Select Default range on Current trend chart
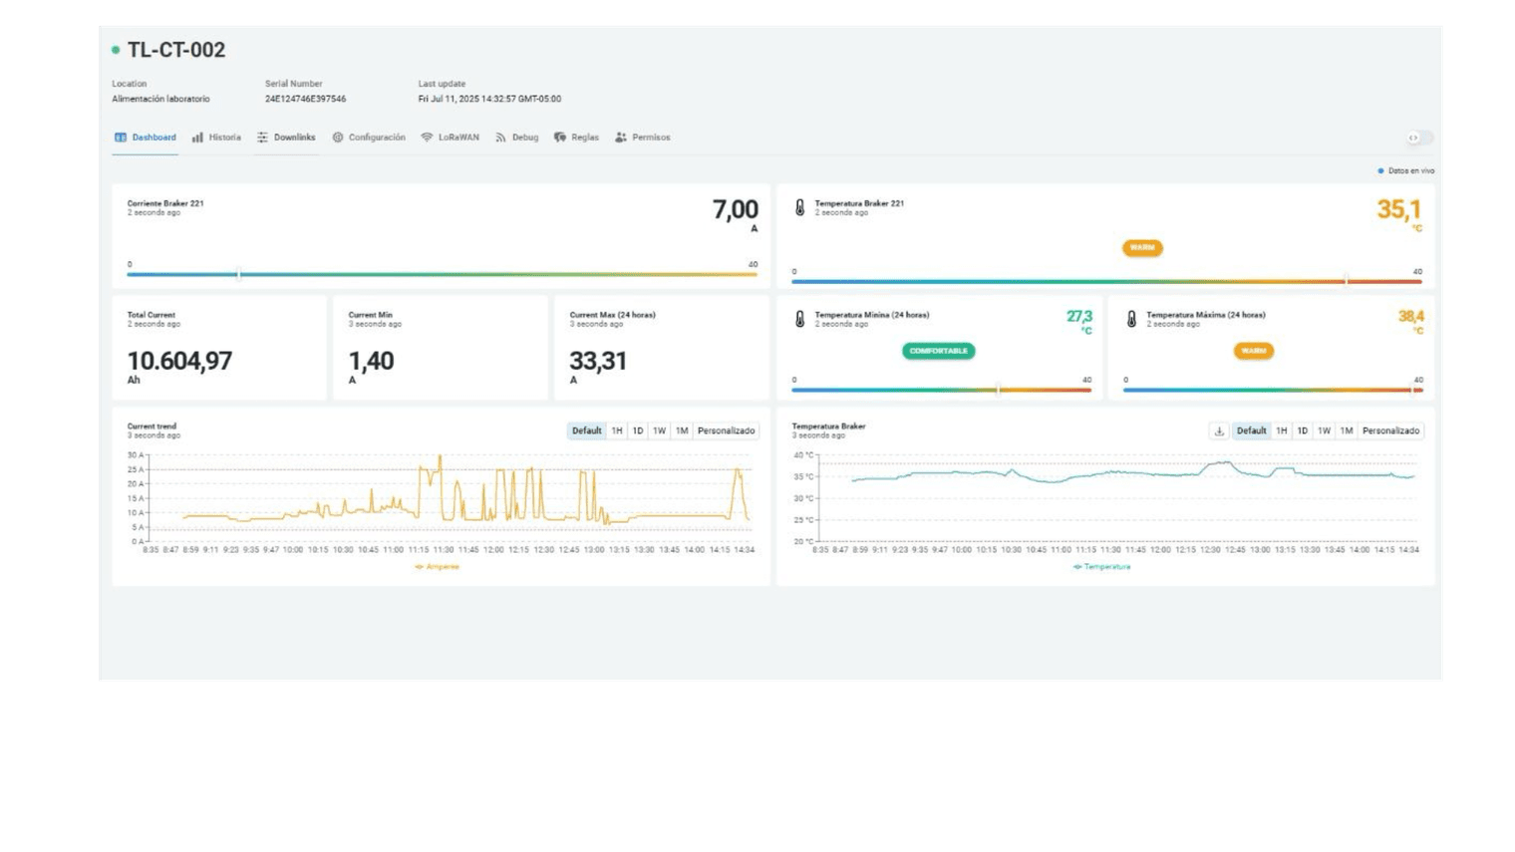1515x852 pixels. click(587, 430)
